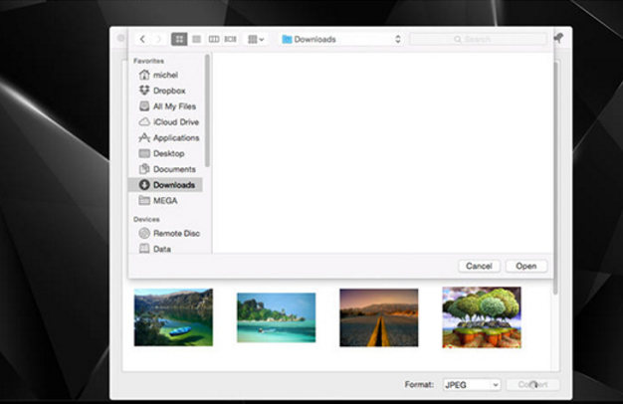Go forward with the right chevron button
The width and height of the screenshot is (623, 404).
point(158,39)
